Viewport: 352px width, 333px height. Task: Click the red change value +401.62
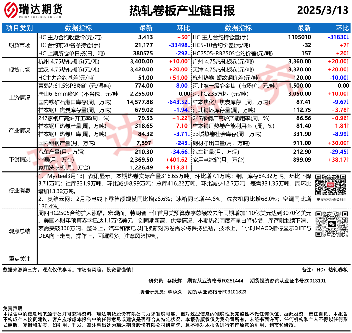[x=178, y=160]
